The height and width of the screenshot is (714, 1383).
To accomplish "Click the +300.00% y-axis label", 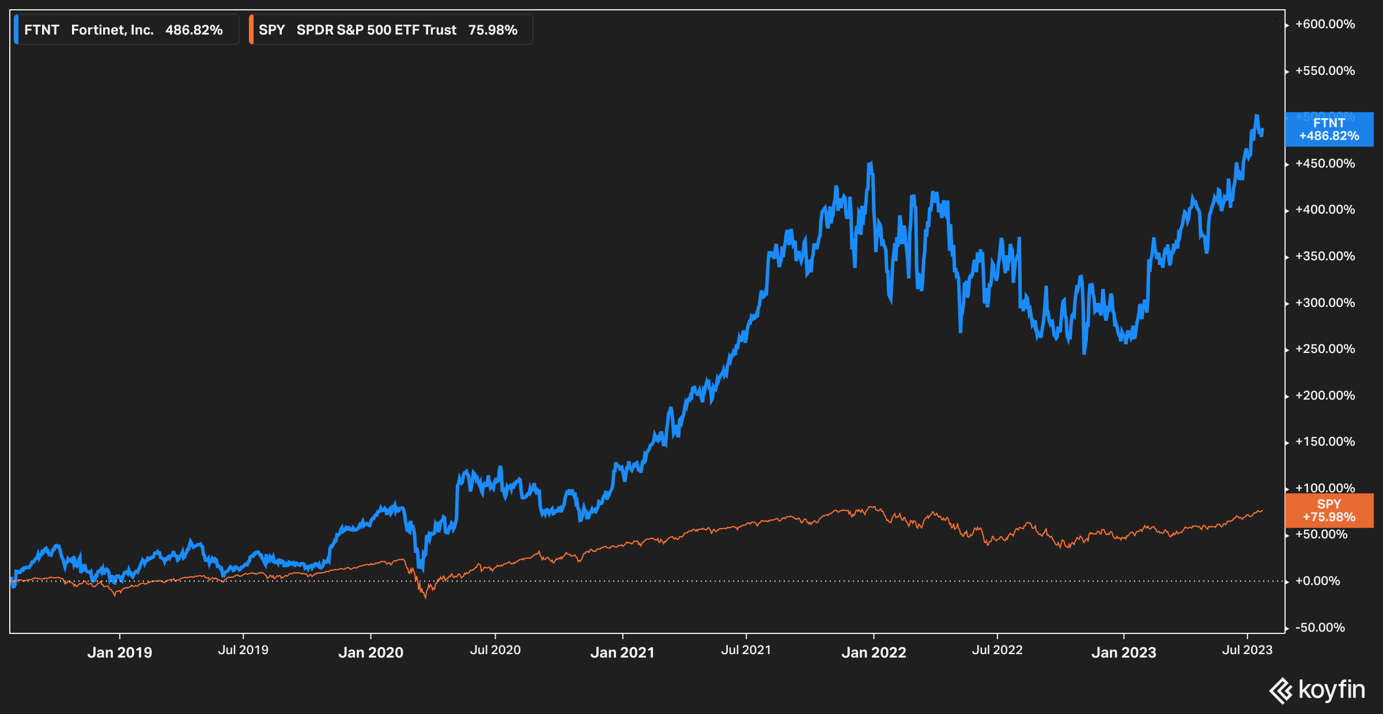I will 1325,303.
